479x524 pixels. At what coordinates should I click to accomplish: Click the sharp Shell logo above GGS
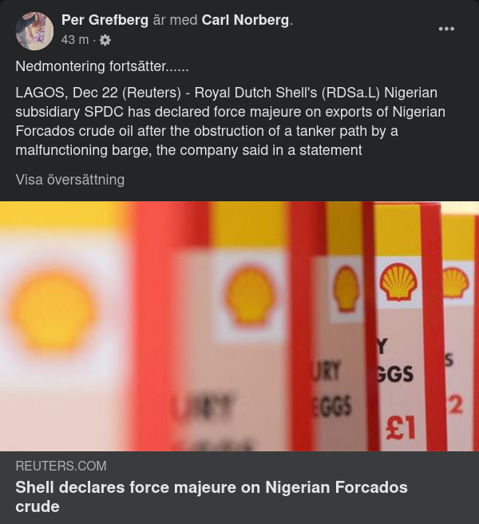pyautogui.click(x=398, y=282)
